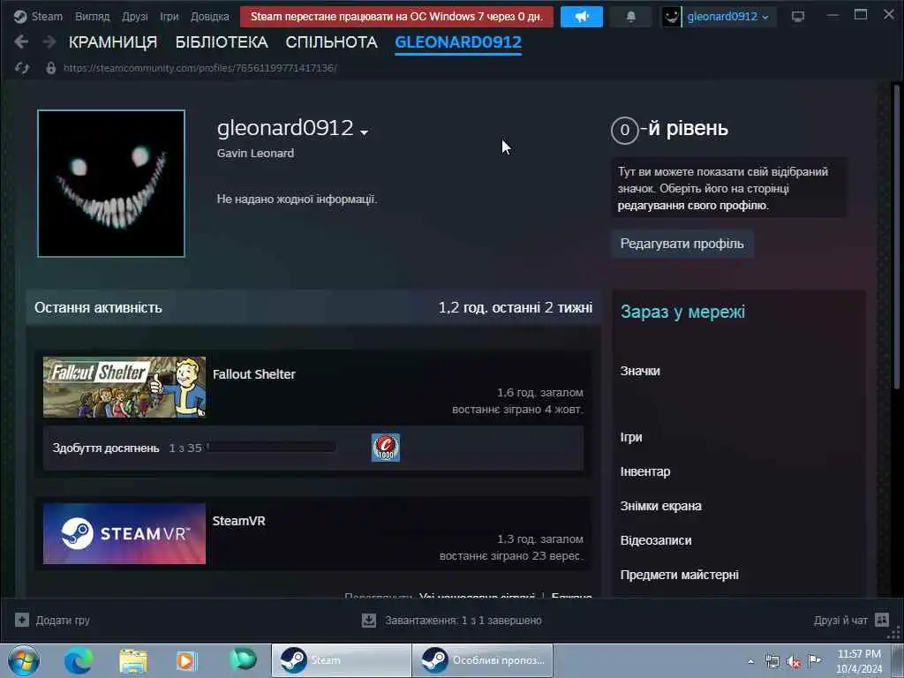Image resolution: width=904 pixels, height=678 pixels.
Task: Switch to Big Picture mode monitor icon
Action: tap(798, 16)
